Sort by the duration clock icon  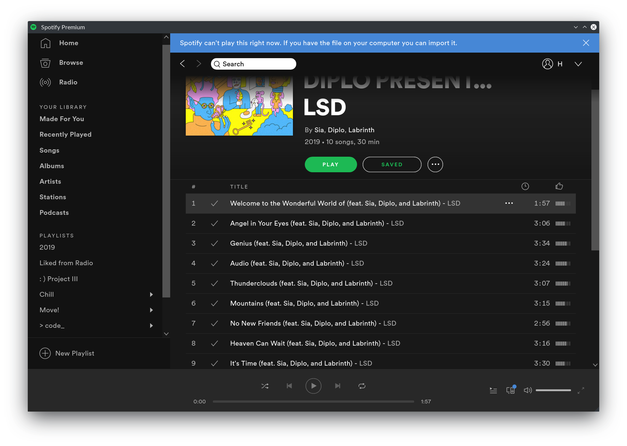[x=525, y=186]
